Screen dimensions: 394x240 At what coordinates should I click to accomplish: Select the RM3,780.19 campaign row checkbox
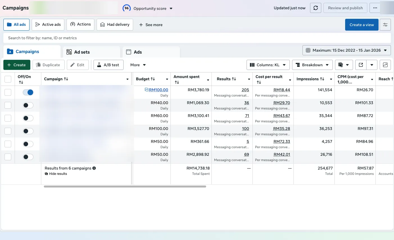pos(8,92)
